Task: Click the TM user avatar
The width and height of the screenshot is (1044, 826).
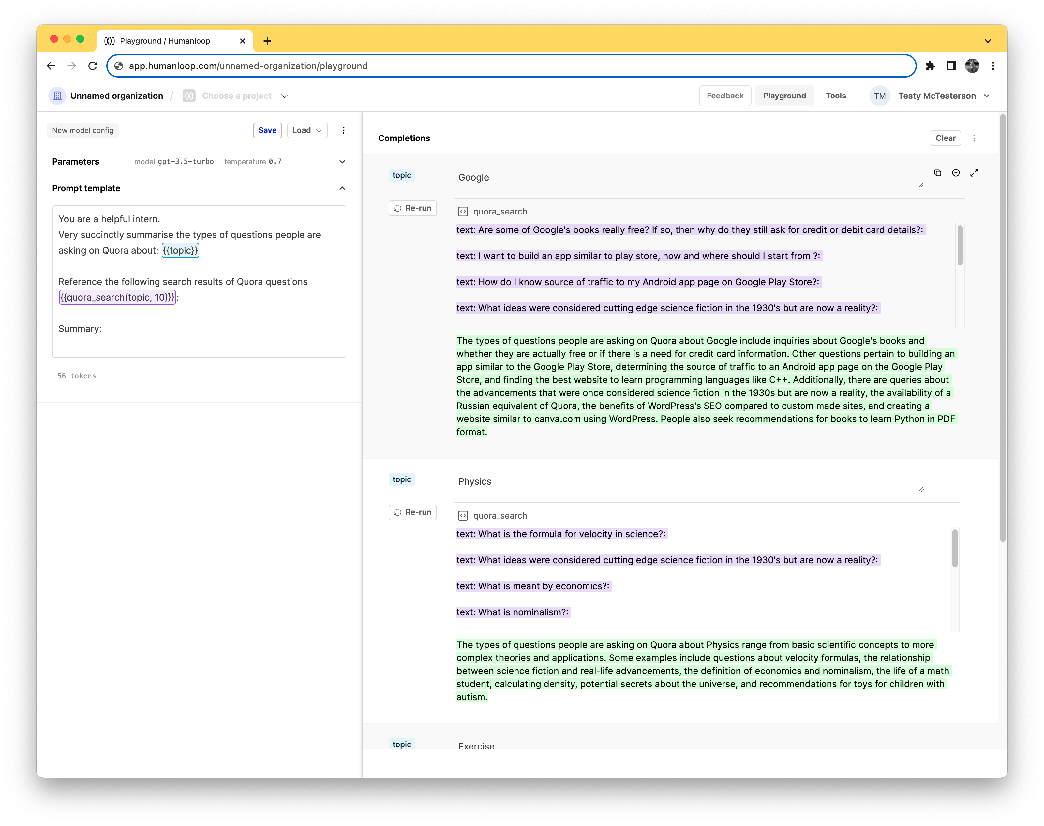Action: pyautogui.click(x=880, y=96)
